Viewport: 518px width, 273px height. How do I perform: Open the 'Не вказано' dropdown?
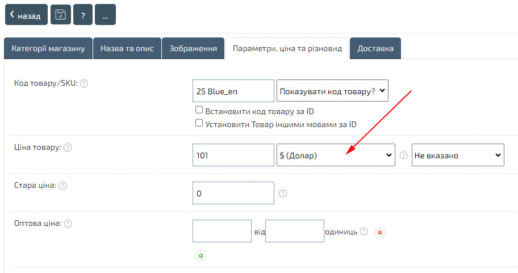click(458, 155)
